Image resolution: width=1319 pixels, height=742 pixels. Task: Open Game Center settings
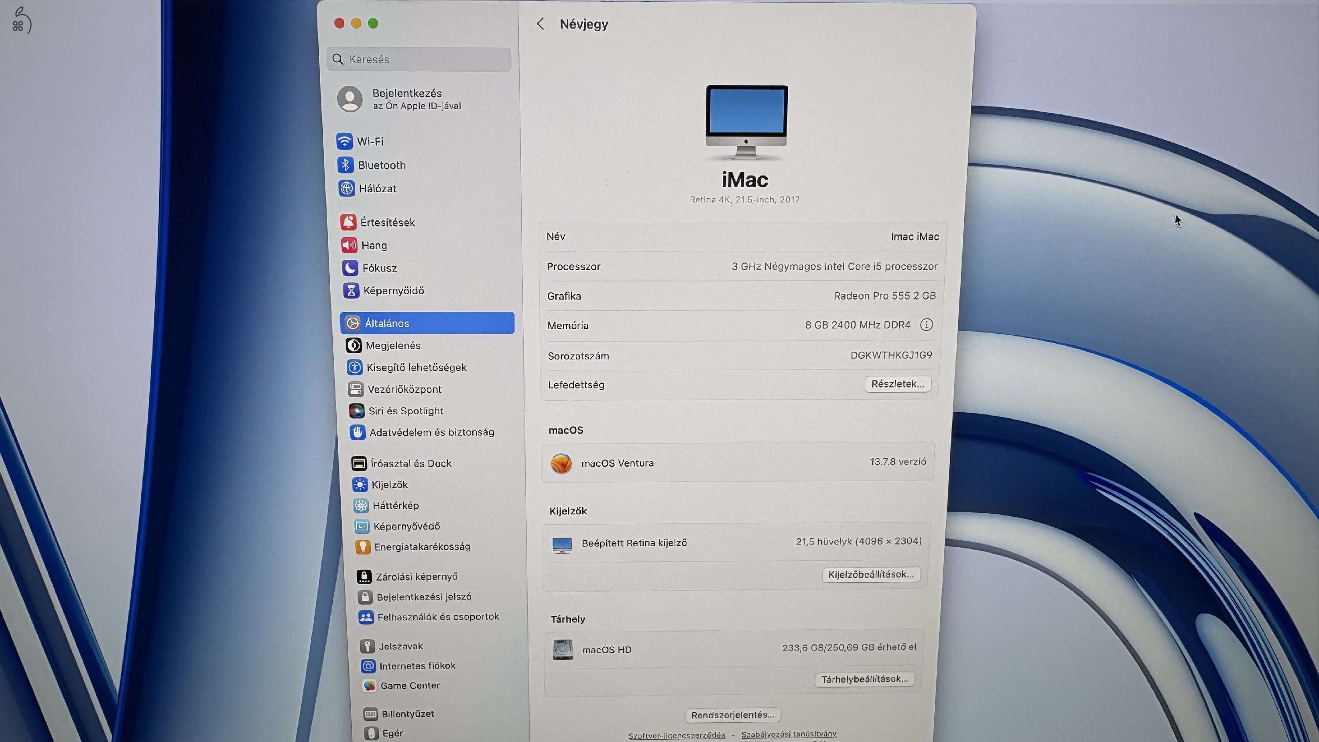(409, 686)
